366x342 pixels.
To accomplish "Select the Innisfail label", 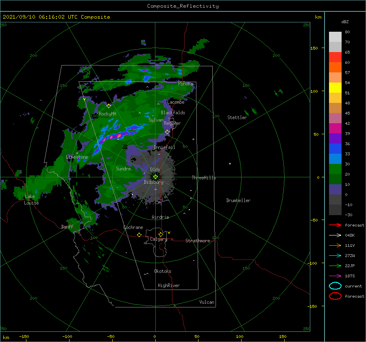I will click(164, 147).
